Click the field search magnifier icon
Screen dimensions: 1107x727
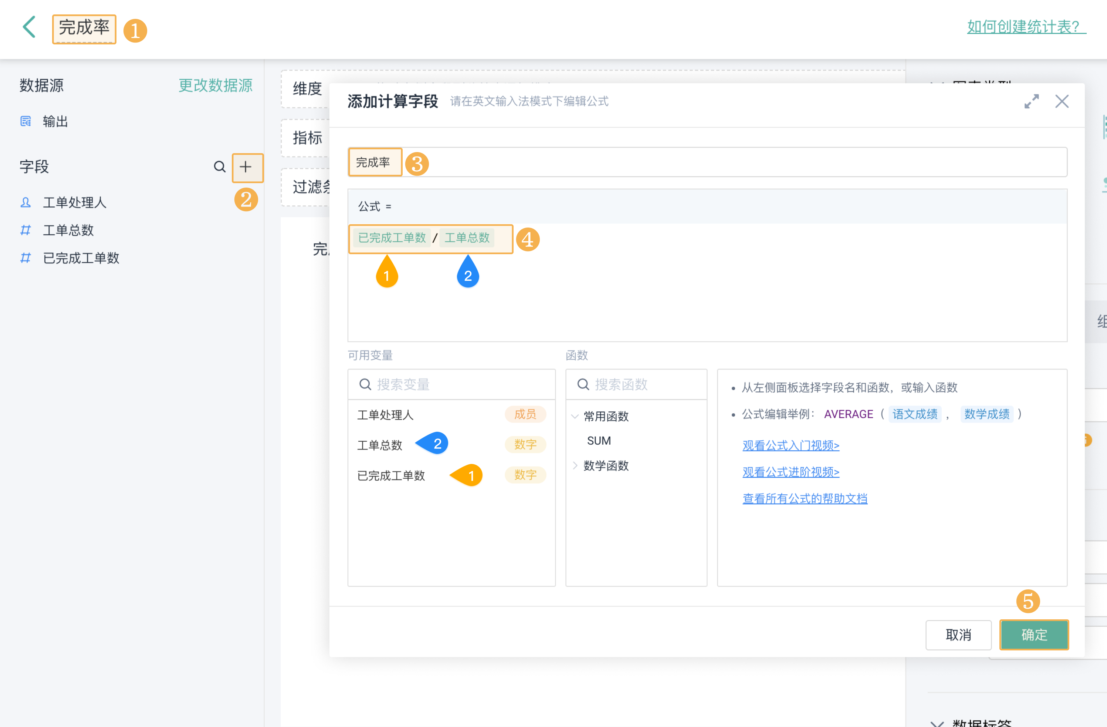point(220,166)
